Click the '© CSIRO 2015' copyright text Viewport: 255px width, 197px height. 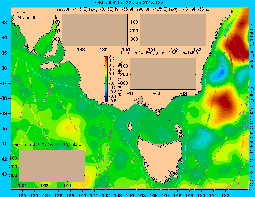click(252, 172)
